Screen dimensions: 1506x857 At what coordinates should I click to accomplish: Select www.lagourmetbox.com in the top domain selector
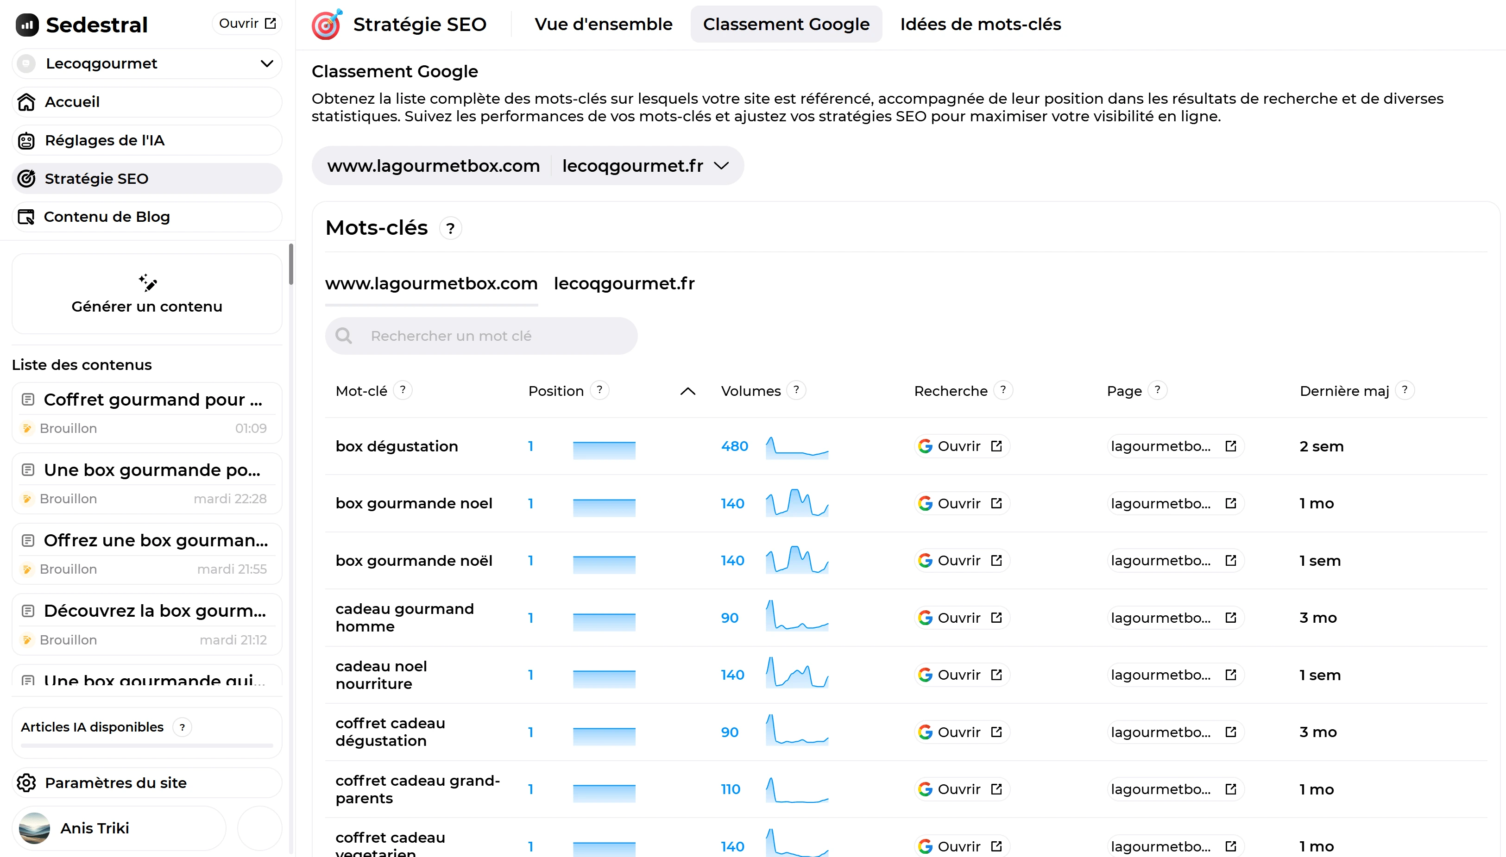point(433,166)
